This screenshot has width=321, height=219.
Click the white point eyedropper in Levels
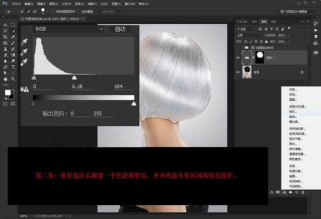(25, 62)
